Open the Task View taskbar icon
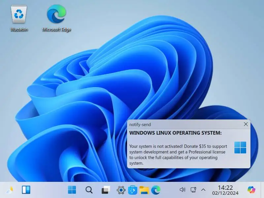 (106, 190)
